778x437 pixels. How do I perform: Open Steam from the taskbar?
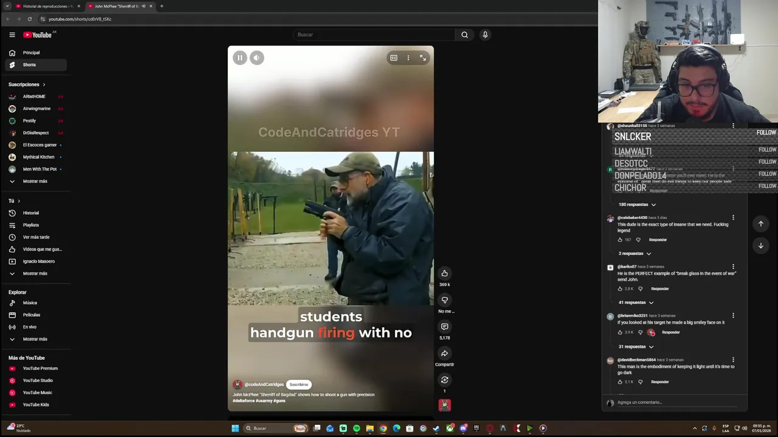[436, 429]
